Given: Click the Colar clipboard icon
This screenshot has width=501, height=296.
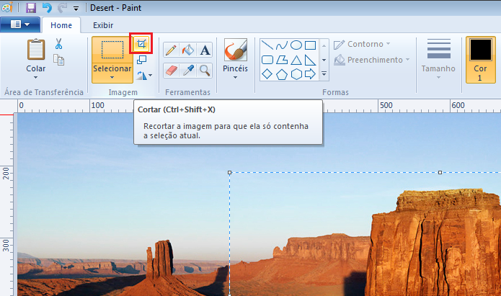Looking at the screenshot, I should (36, 50).
